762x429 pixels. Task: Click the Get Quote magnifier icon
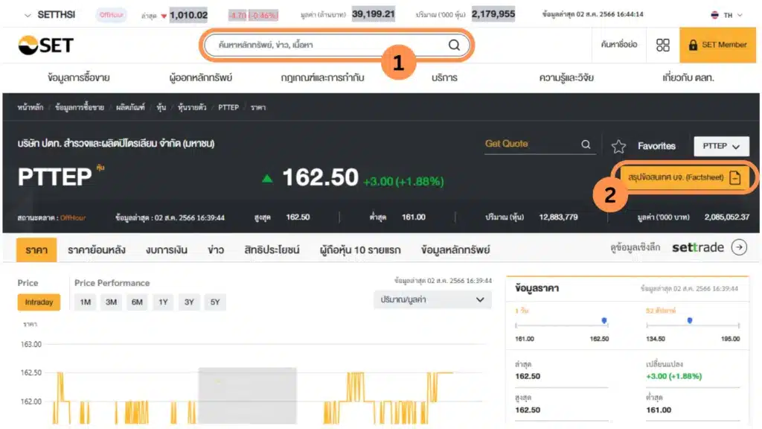(586, 144)
